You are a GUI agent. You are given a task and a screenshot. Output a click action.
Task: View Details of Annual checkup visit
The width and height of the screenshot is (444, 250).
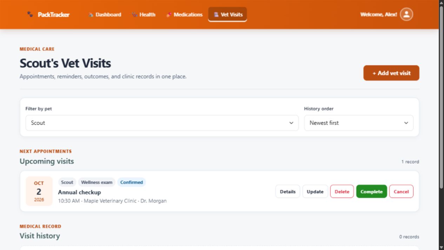[x=288, y=192]
